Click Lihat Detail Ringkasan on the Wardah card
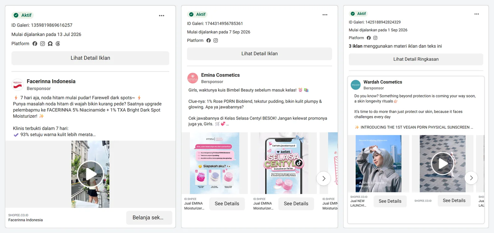 click(416, 59)
